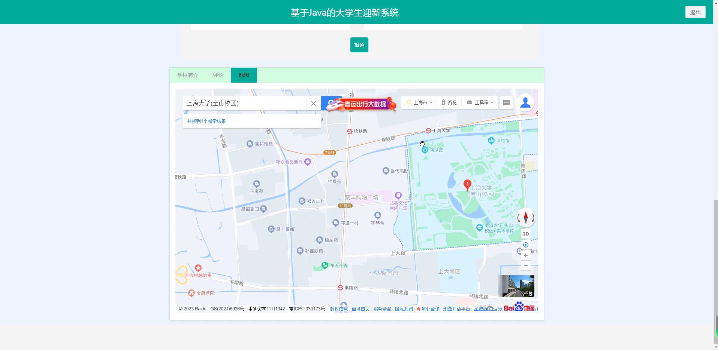Click the 祁连欣苑 marker
Viewport: 718px width, 350px height.
pyautogui.click(x=300, y=251)
